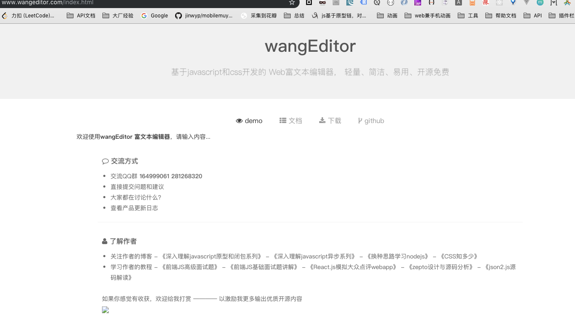Open the jinwyp/mobilemuy GitHub bookmark
This screenshot has height=328, width=575.
[204, 16]
